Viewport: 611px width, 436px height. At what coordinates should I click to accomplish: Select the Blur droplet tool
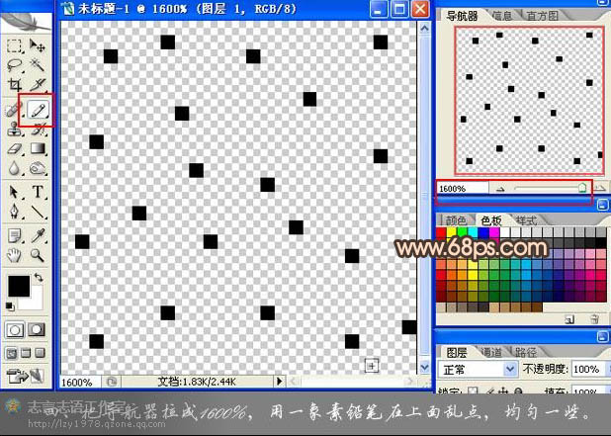click(15, 168)
